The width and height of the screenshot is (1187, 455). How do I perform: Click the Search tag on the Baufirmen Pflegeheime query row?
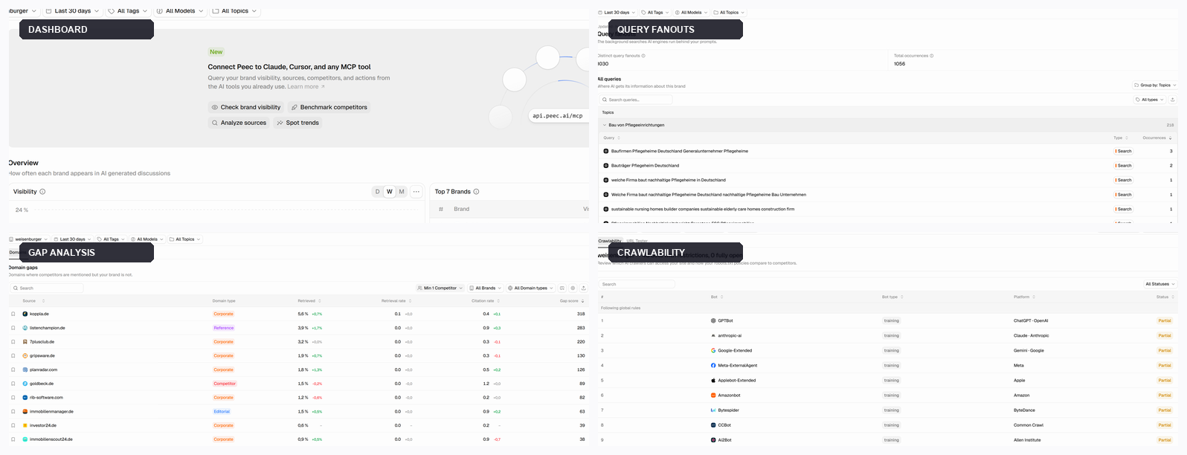tap(1123, 151)
